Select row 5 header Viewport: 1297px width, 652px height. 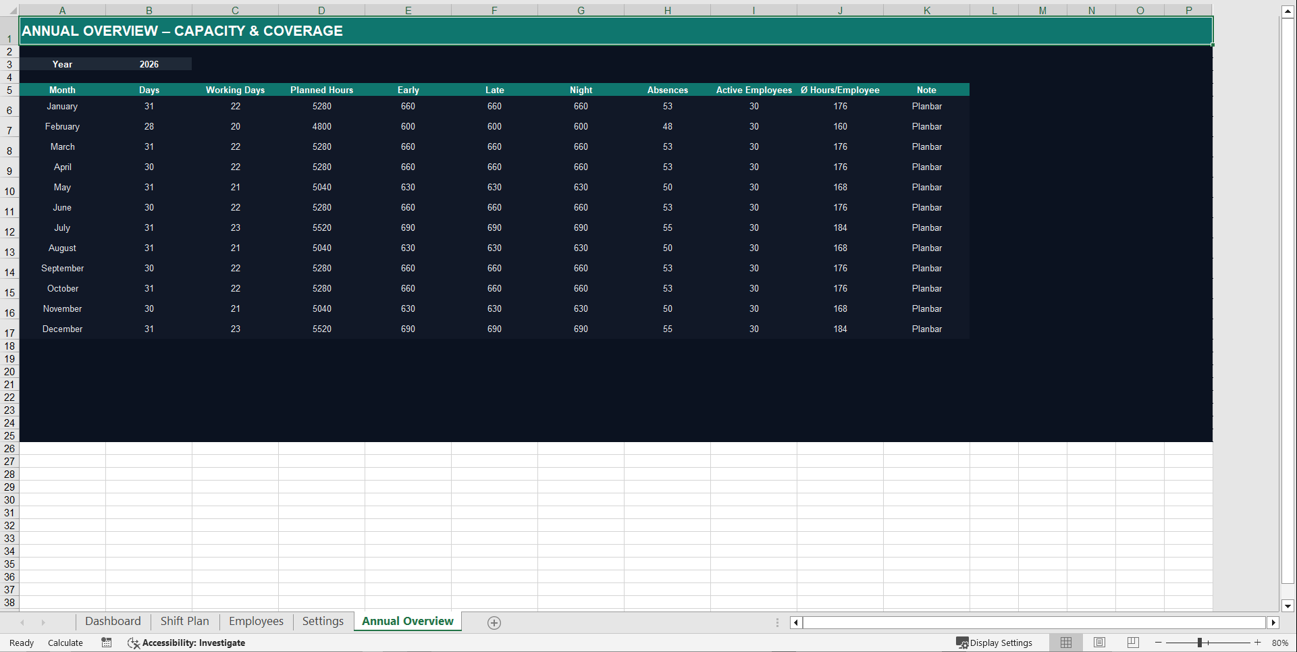click(x=9, y=90)
